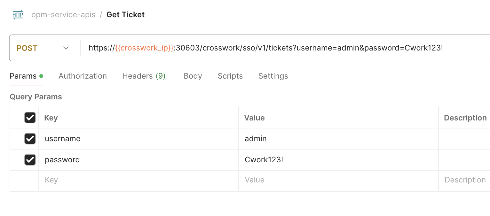Click the method dropdown chevron arrow
Screen dimensions: 490x216
click(x=66, y=48)
